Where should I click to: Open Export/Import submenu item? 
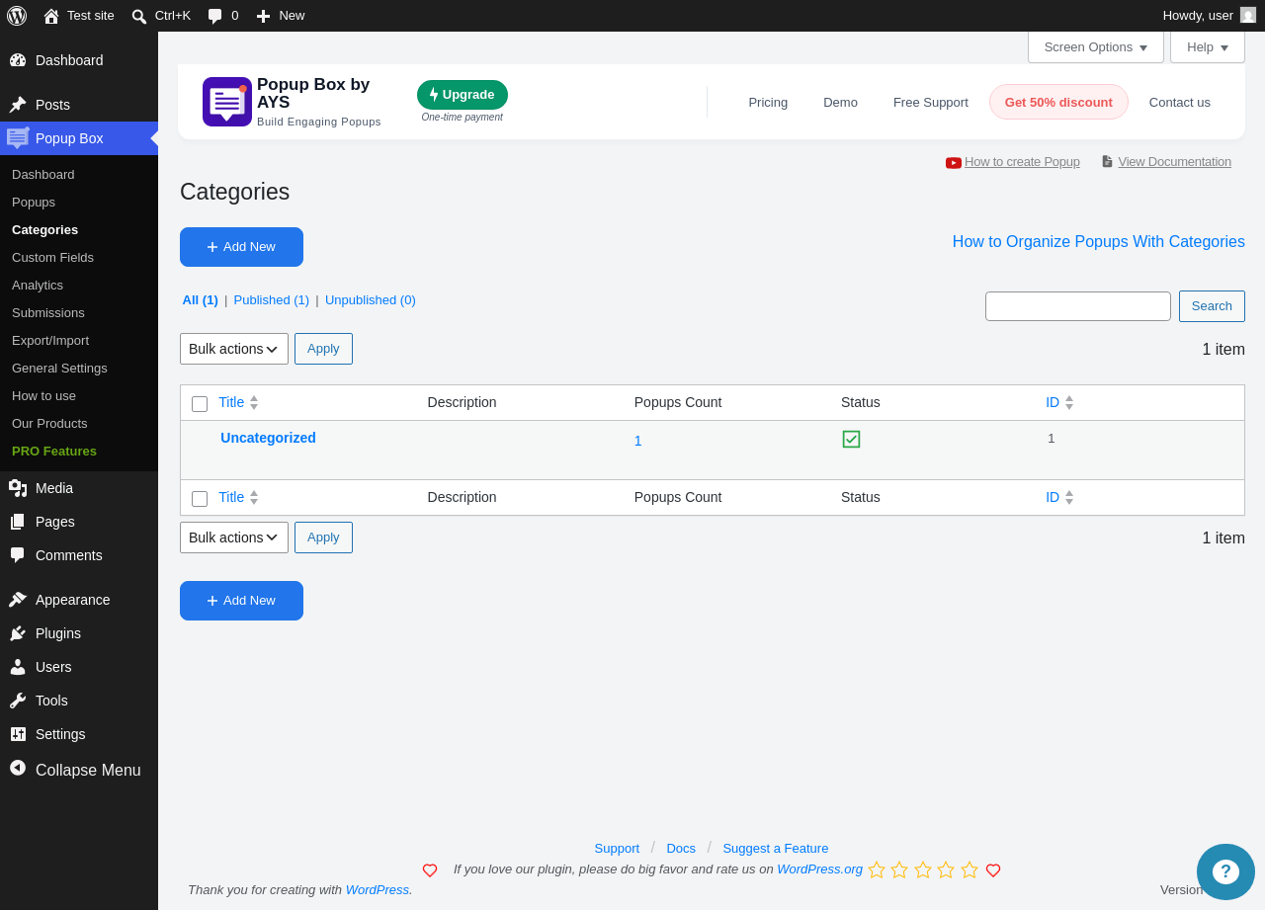pyautogui.click(x=50, y=340)
